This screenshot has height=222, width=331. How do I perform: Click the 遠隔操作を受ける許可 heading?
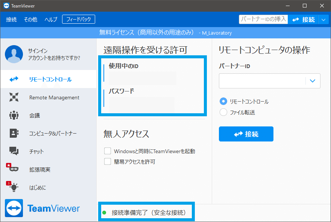coord(146,50)
